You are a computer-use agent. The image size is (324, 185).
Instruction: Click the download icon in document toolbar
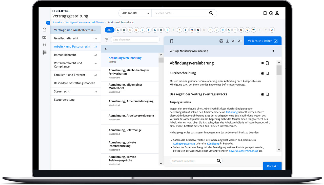pyautogui.click(x=228, y=41)
